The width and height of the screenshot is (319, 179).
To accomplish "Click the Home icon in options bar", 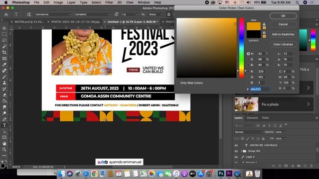I will (x=6, y=14).
